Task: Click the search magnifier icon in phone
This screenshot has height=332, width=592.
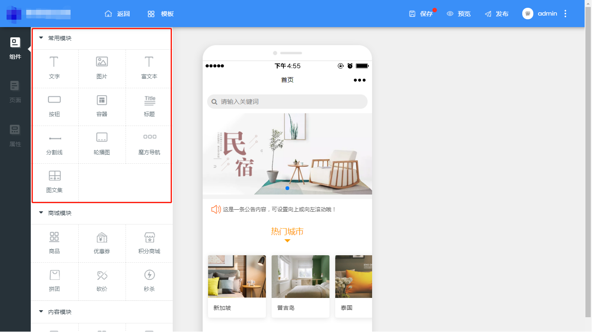Action: [x=214, y=102]
